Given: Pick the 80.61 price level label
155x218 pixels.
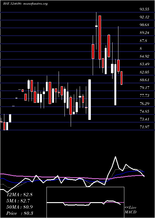Looking at the screenshot, I should pos(144,80).
